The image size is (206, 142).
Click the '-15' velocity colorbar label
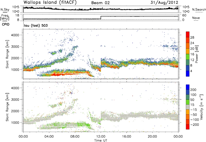pyautogui.click(x=194, y=109)
